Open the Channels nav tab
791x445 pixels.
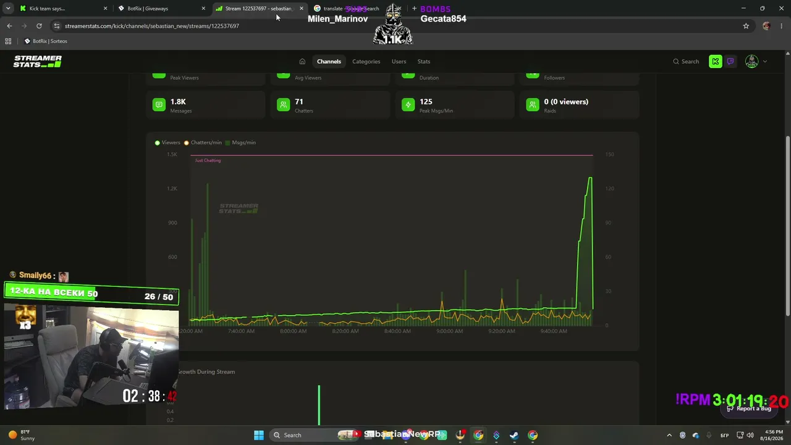pyautogui.click(x=329, y=61)
